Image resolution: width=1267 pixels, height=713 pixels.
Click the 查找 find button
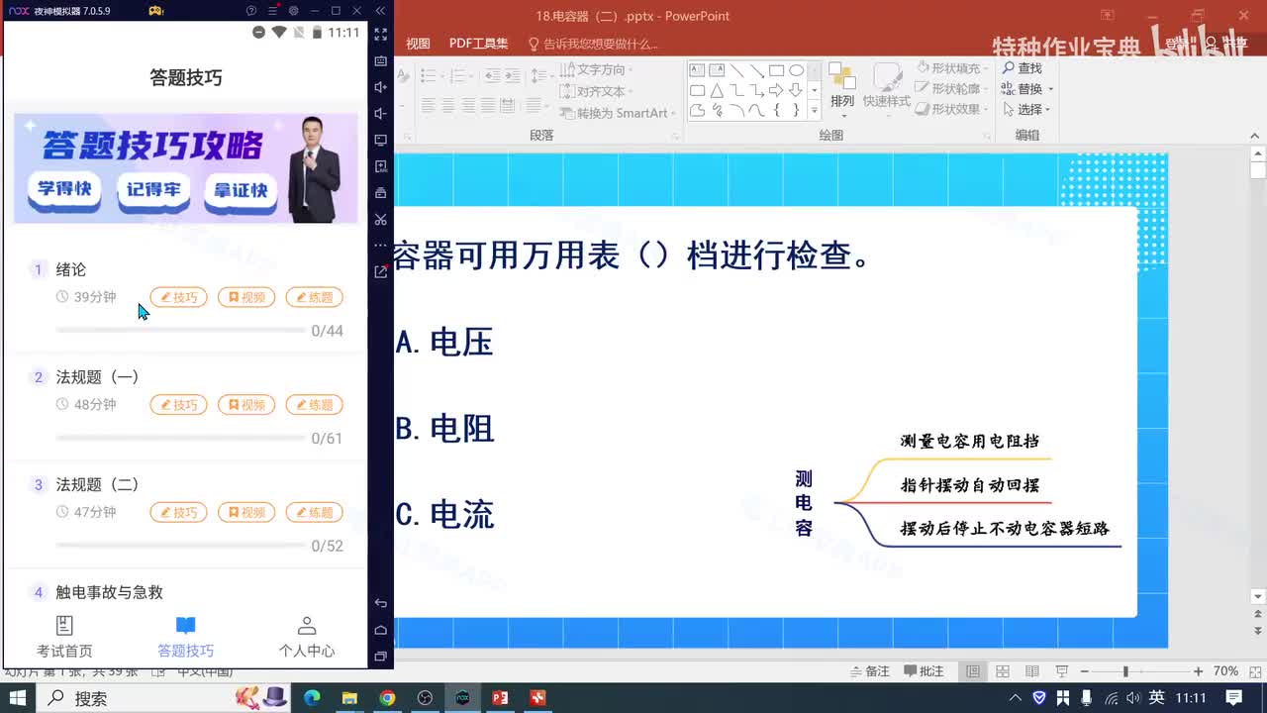[x=1023, y=68]
